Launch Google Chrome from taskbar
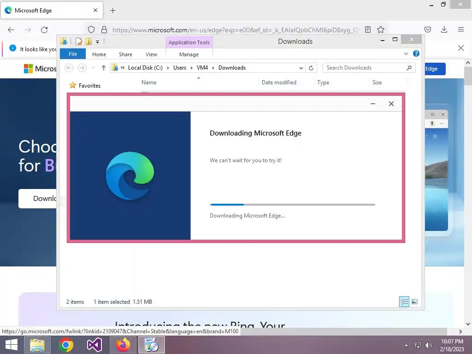 coord(66,345)
